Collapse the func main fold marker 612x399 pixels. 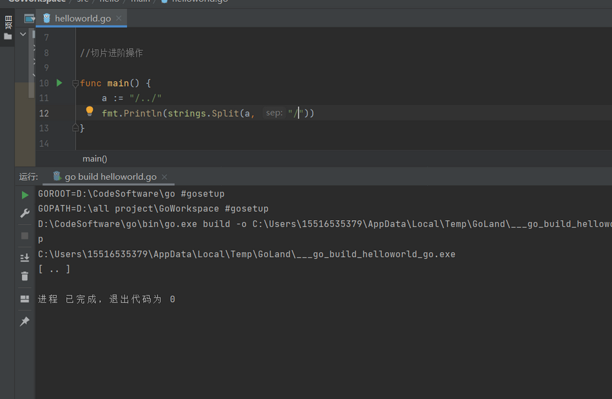click(x=75, y=83)
